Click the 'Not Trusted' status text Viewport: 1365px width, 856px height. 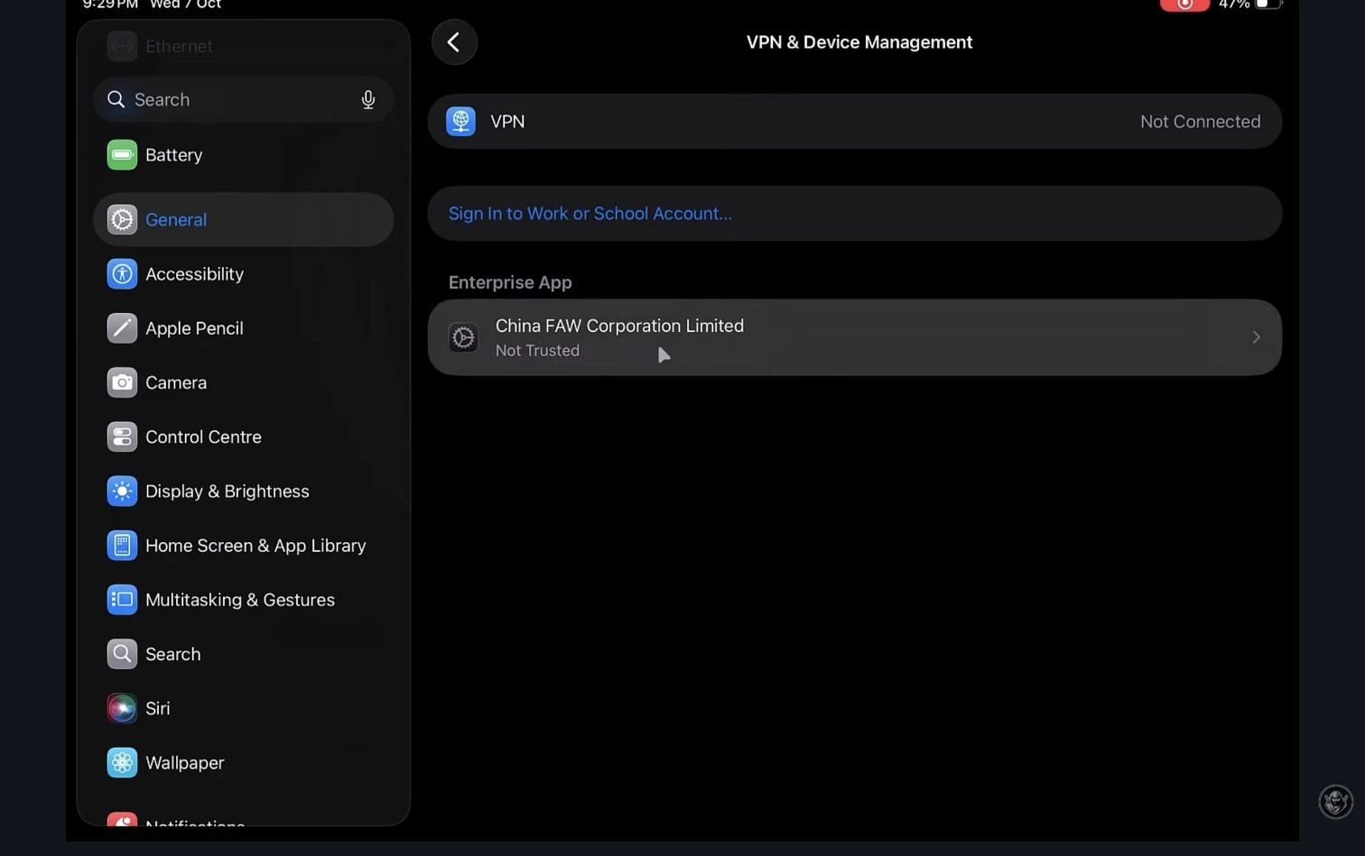(x=537, y=351)
